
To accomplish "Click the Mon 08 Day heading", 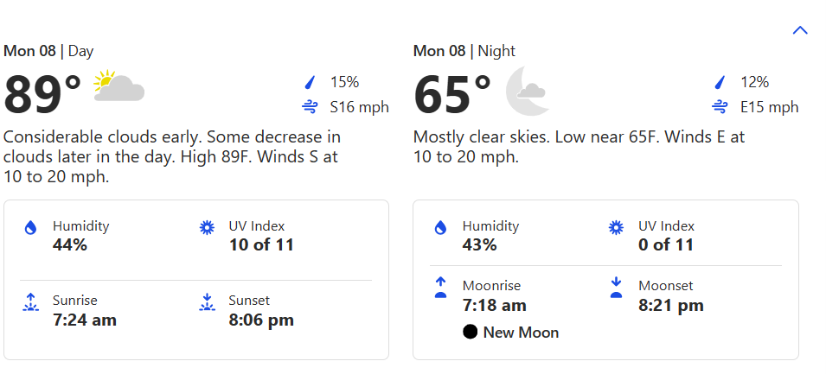I will [48, 51].
